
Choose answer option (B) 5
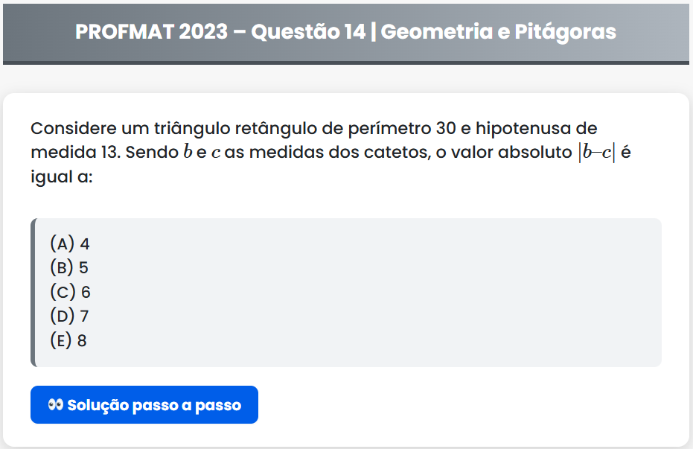coord(69,267)
